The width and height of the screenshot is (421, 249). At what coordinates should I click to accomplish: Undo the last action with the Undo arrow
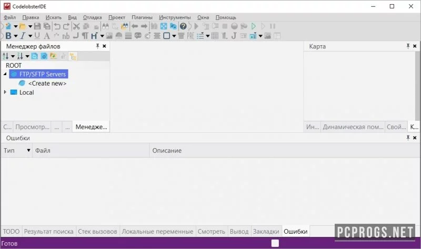click(x=57, y=26)
